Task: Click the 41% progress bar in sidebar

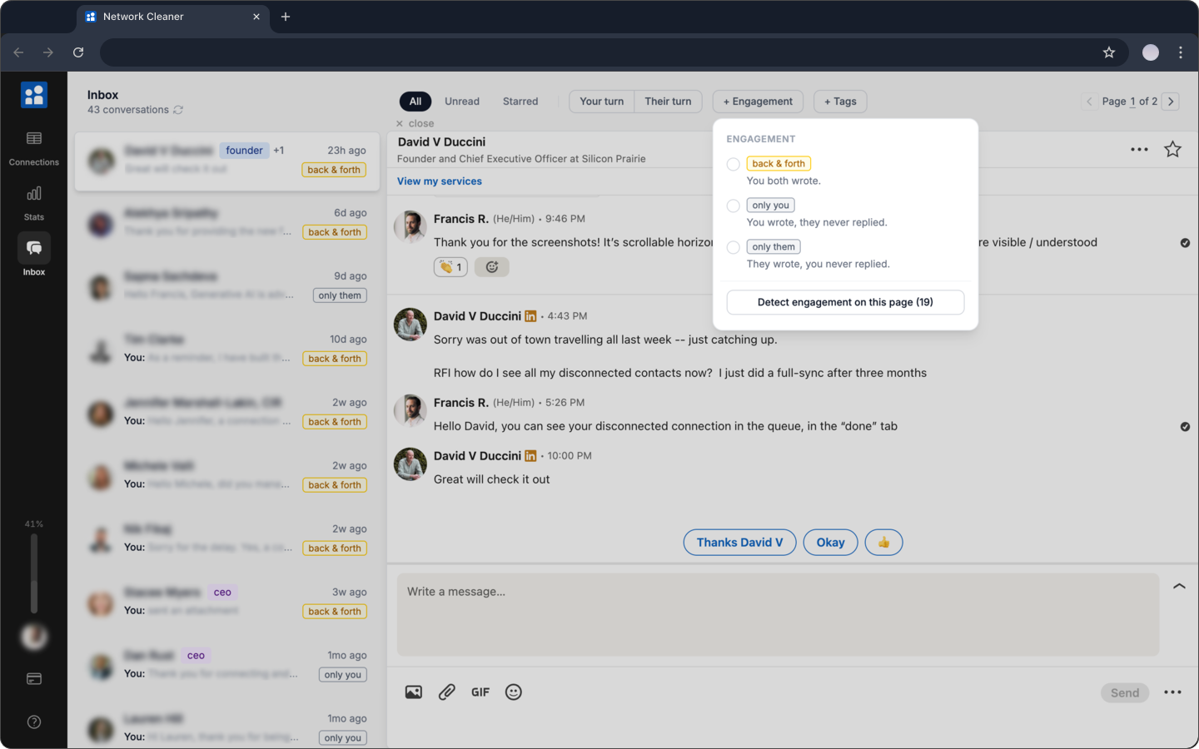Action: click(x=34, y=573)
